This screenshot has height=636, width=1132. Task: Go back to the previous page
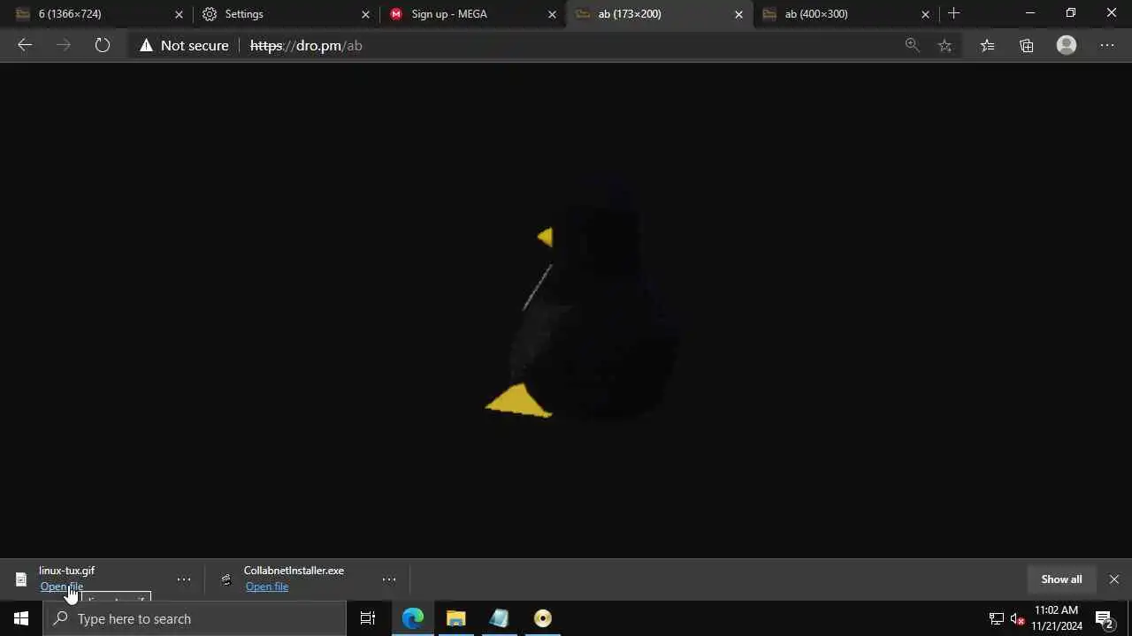click(x=25, y=45)
